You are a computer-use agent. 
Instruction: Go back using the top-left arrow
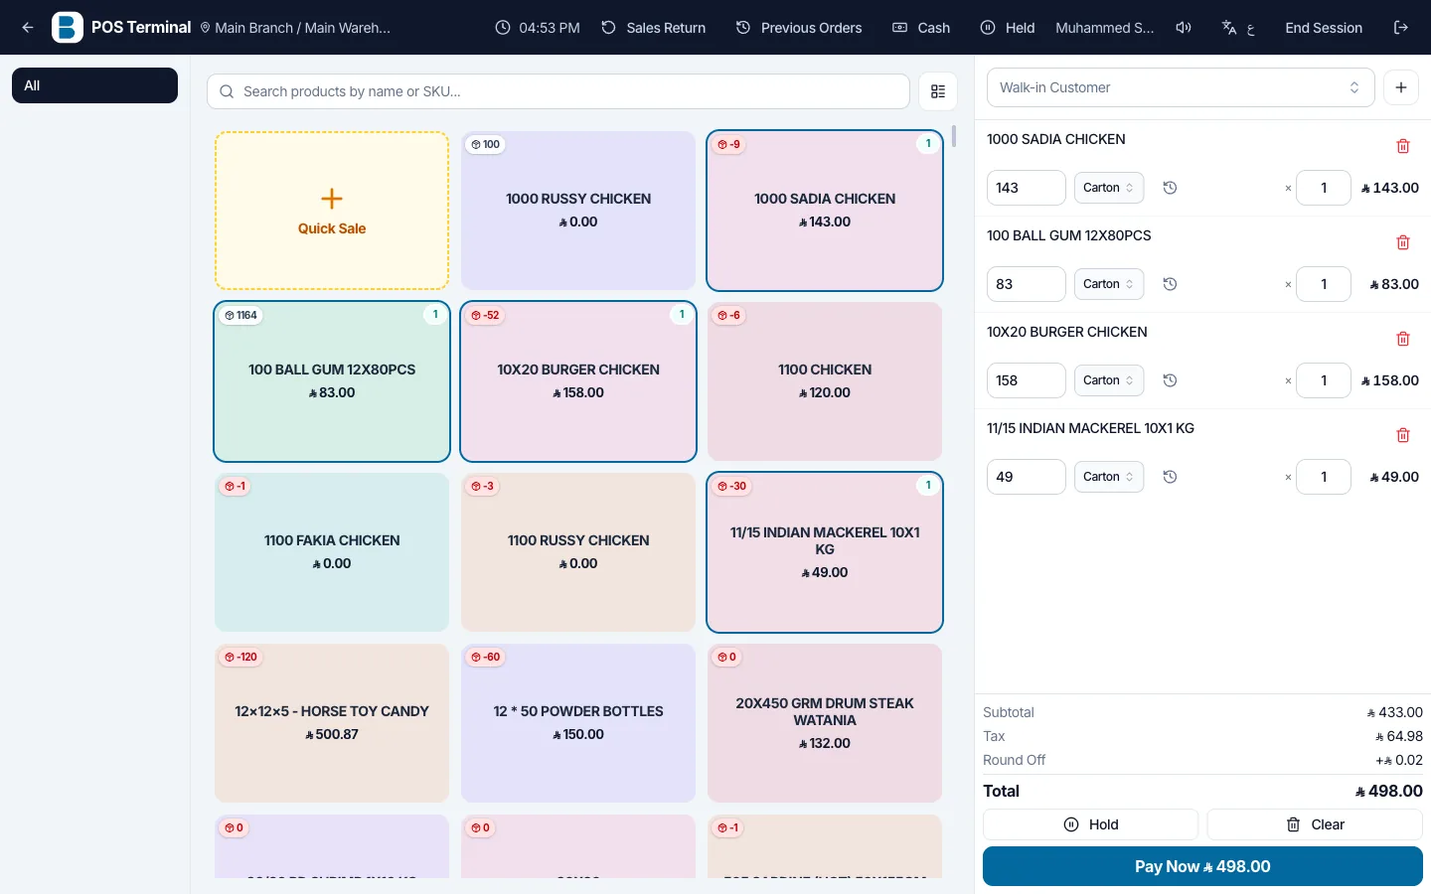28,28
